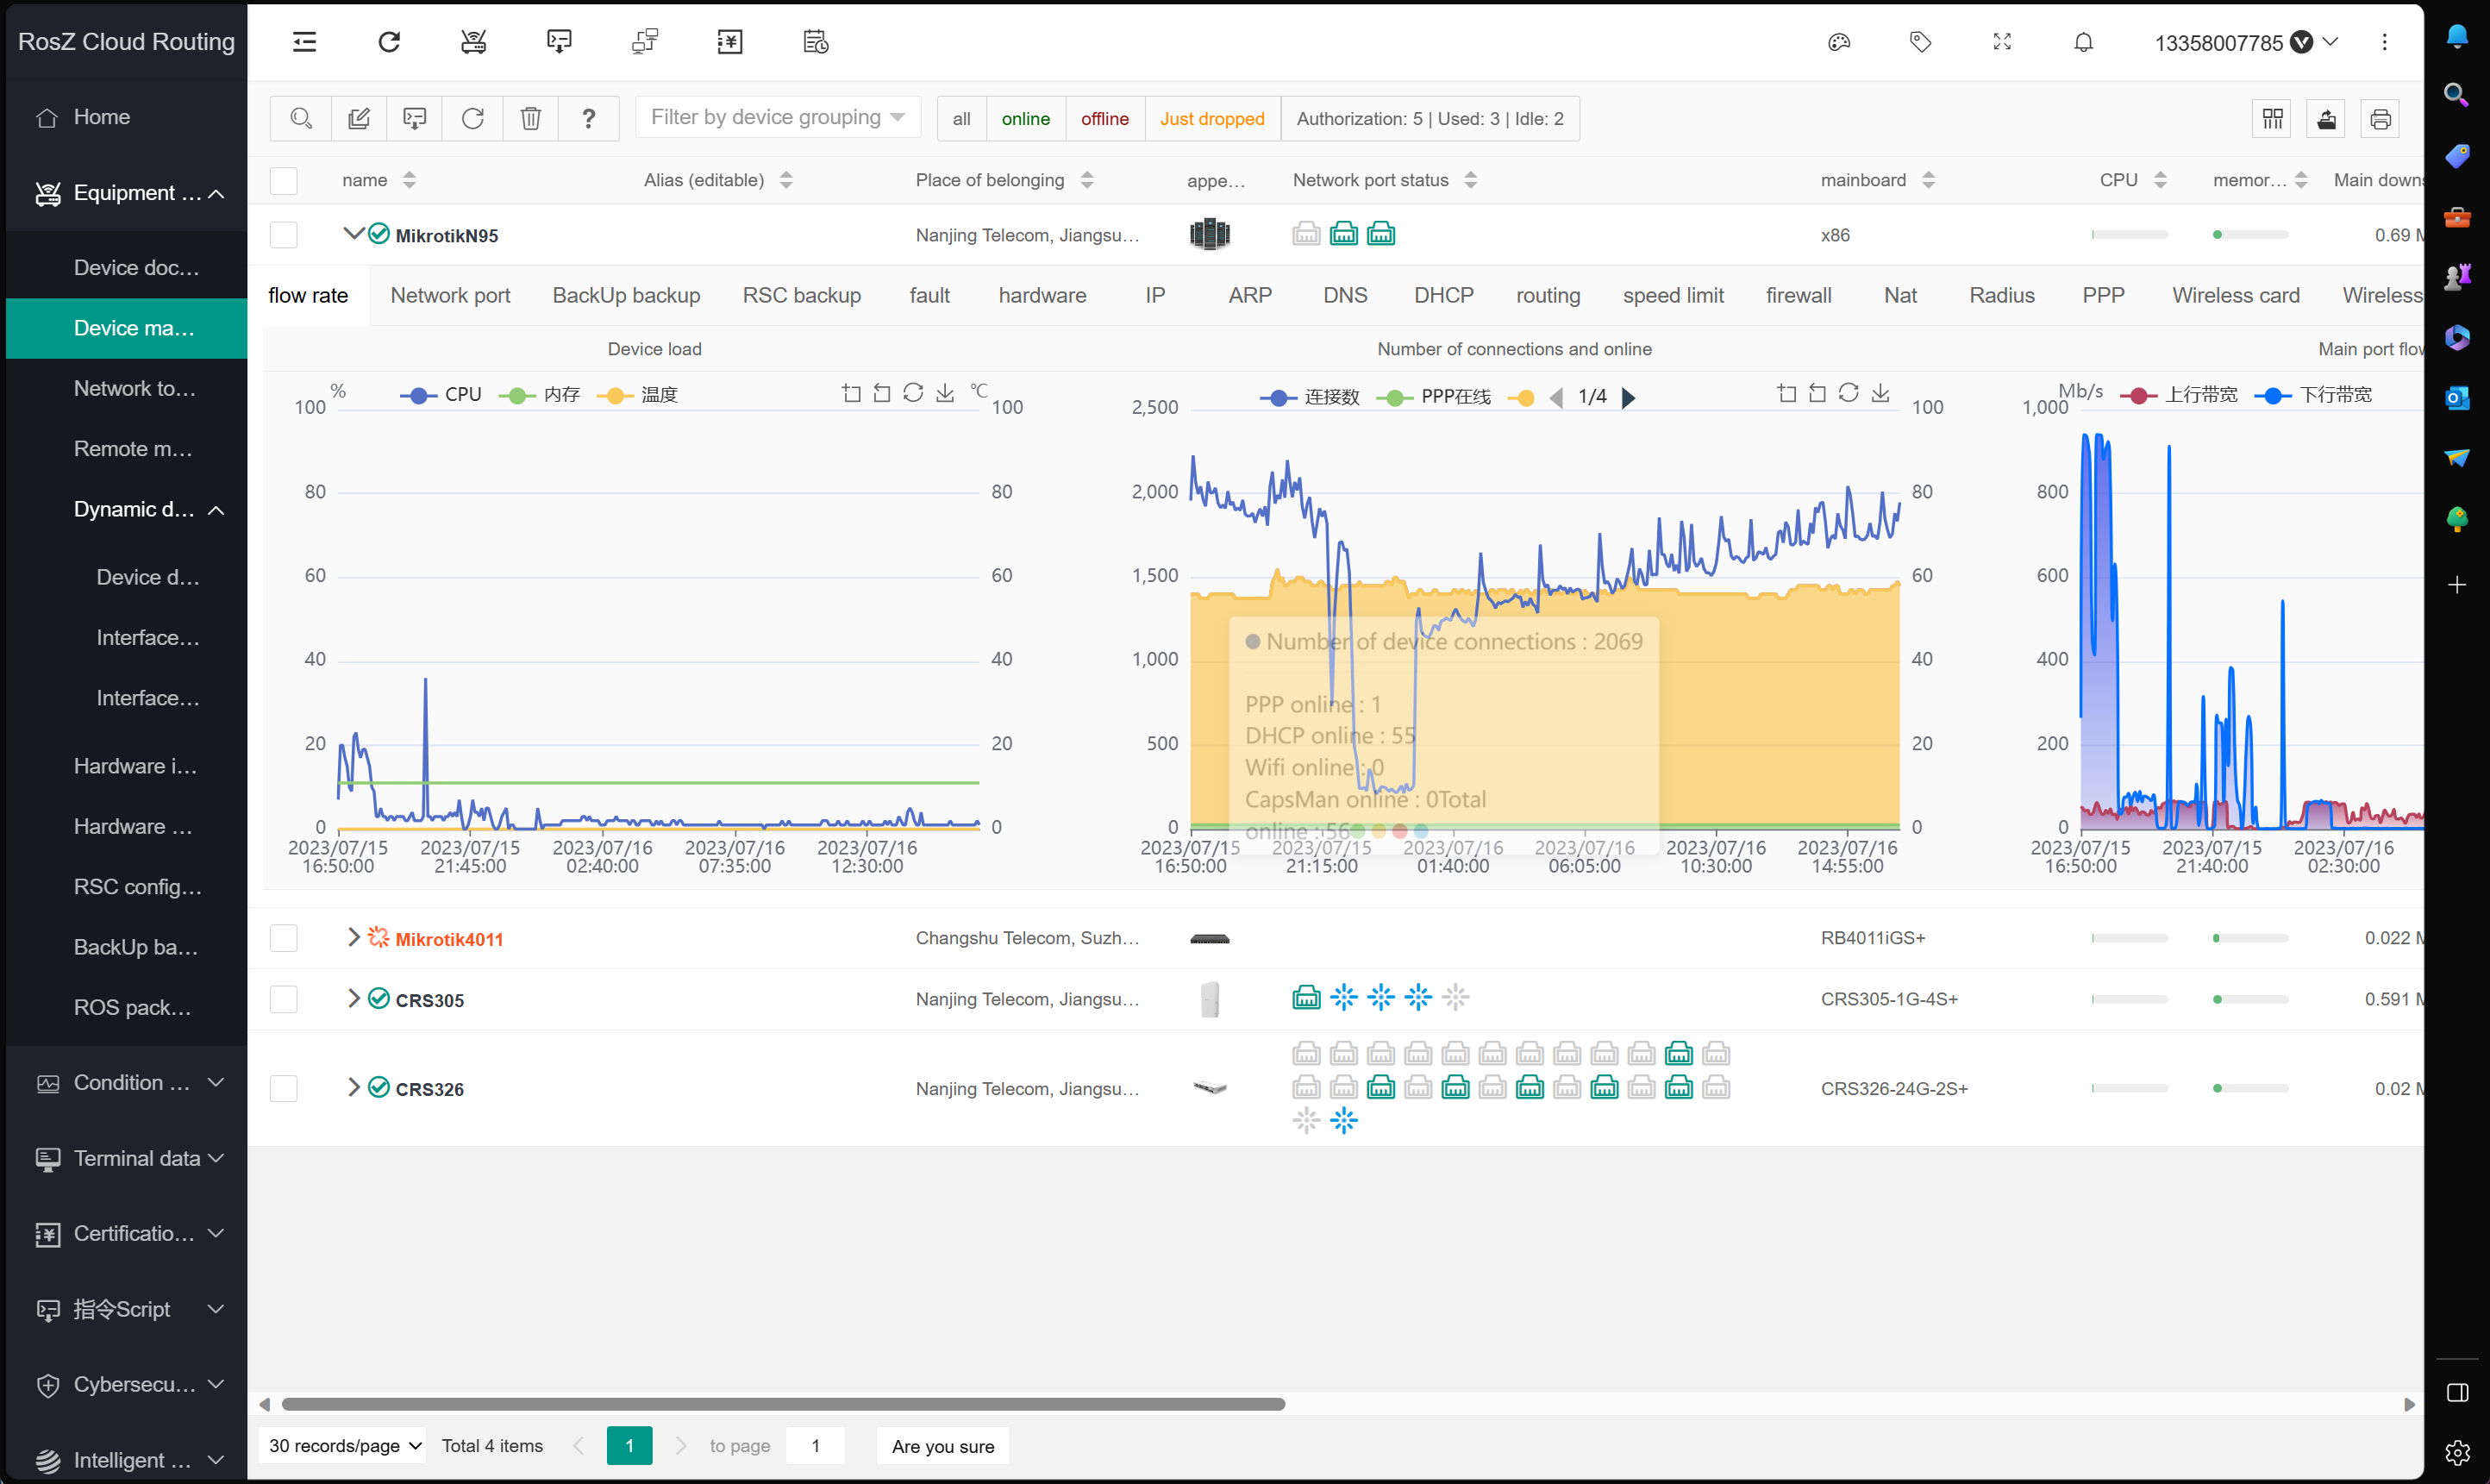Click the search magnifier icon in device toolbar

pyautogui.click(x=301, y=118)
